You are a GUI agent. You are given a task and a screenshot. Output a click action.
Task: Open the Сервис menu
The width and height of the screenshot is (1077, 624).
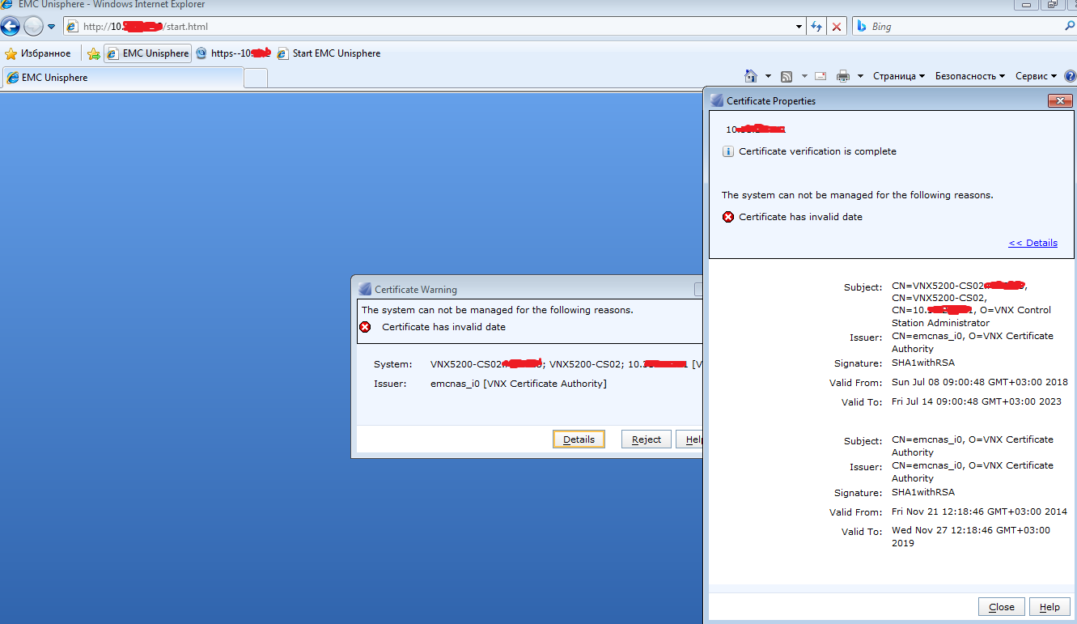(x=1036, y=76)
